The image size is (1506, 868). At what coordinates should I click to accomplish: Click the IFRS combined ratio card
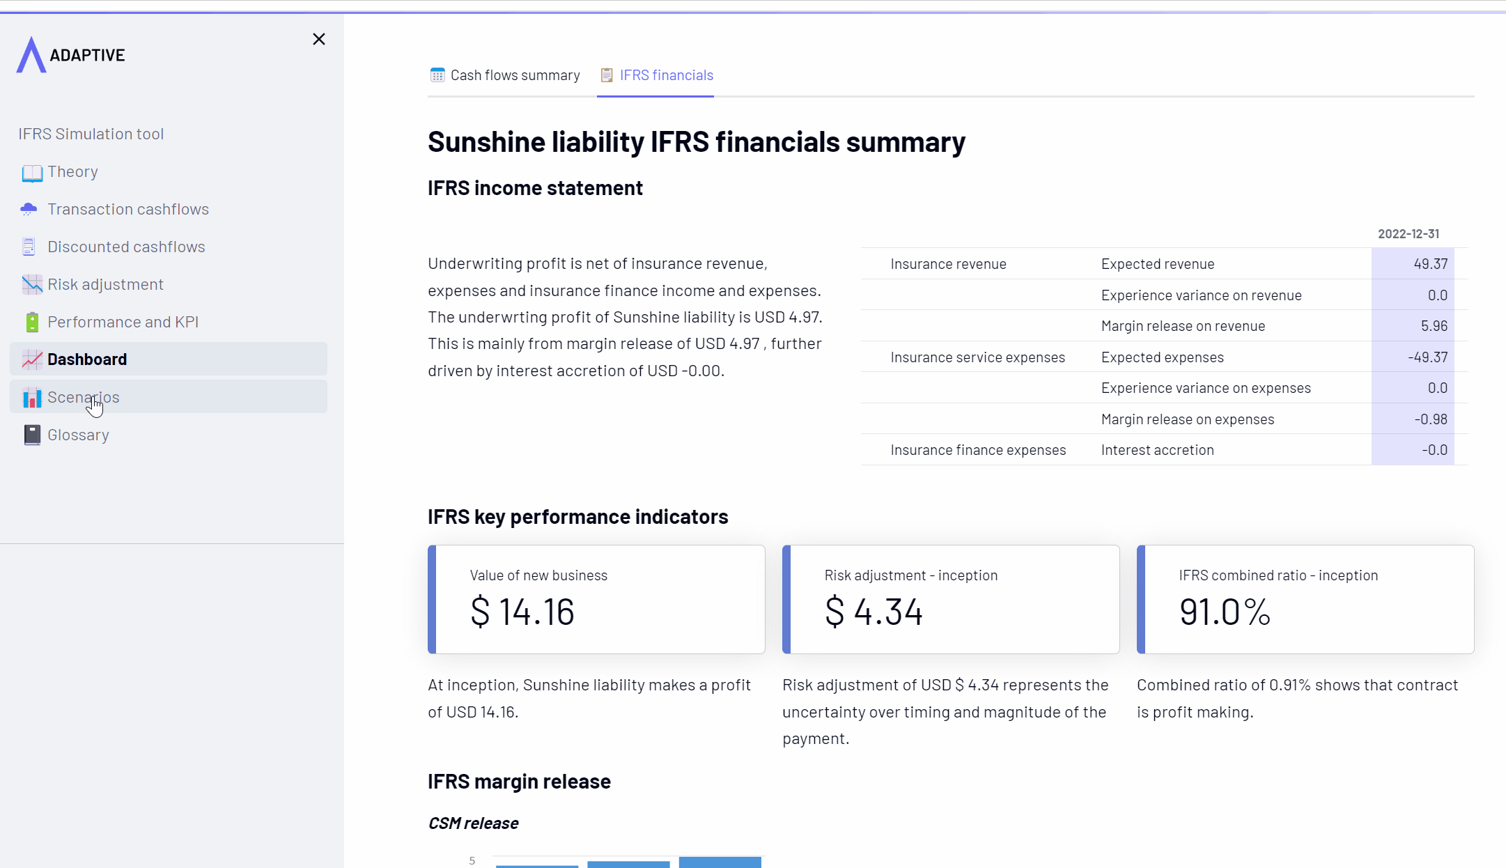pyautogui.click(x=1305, y=599)
